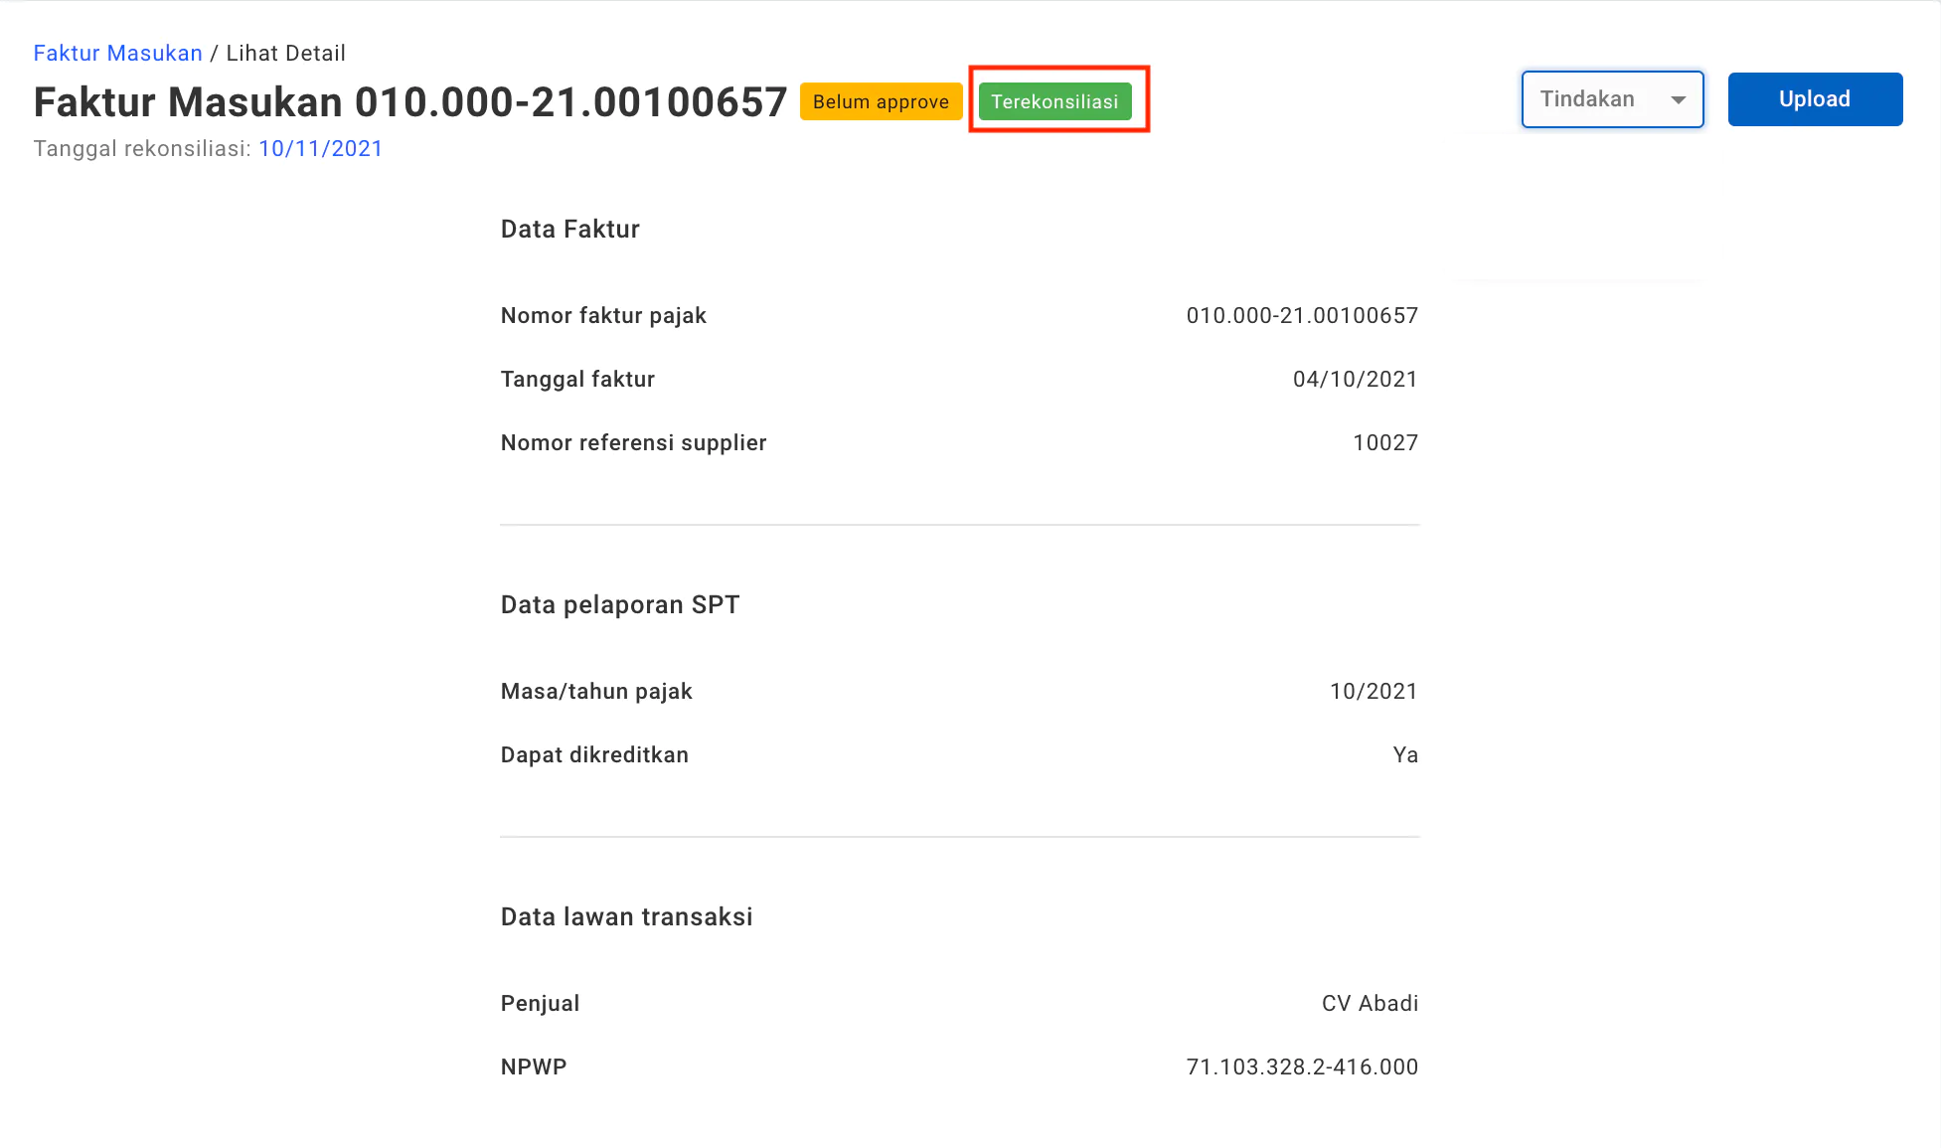Click the Penjual name CV Abadi
This screenshot has height=1148, width=1941.
pos(1370,1003)
